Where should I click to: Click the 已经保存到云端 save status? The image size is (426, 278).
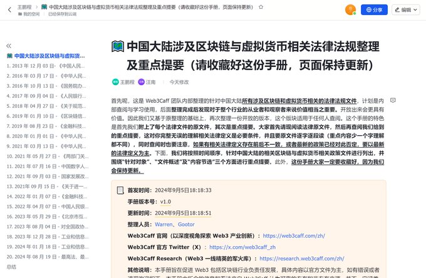(62, 14)
